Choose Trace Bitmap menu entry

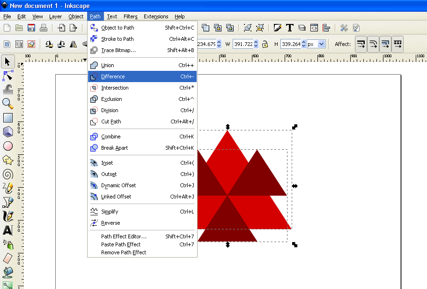tap(142, 50)
